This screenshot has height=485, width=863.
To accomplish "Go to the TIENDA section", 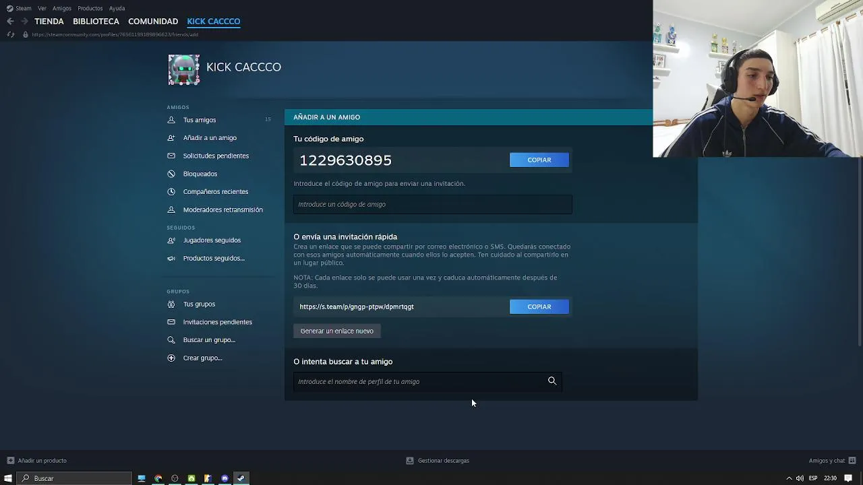I will tap(49, 21).
